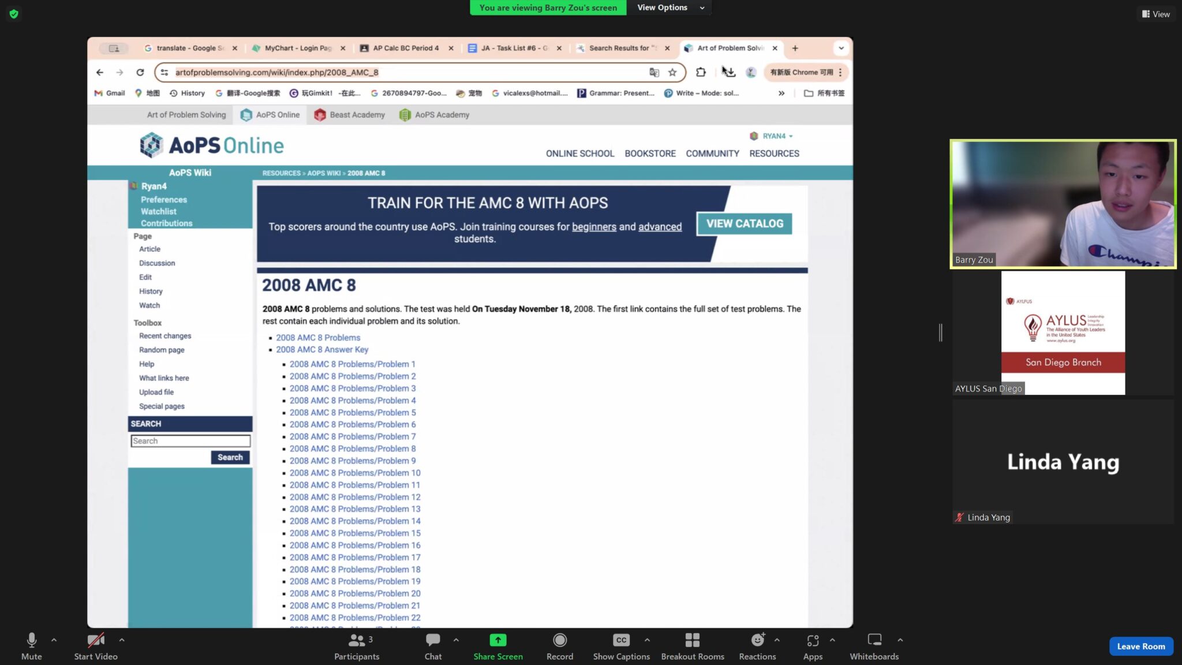
Task: Open the tab search chevron
Action: [841, 48]
